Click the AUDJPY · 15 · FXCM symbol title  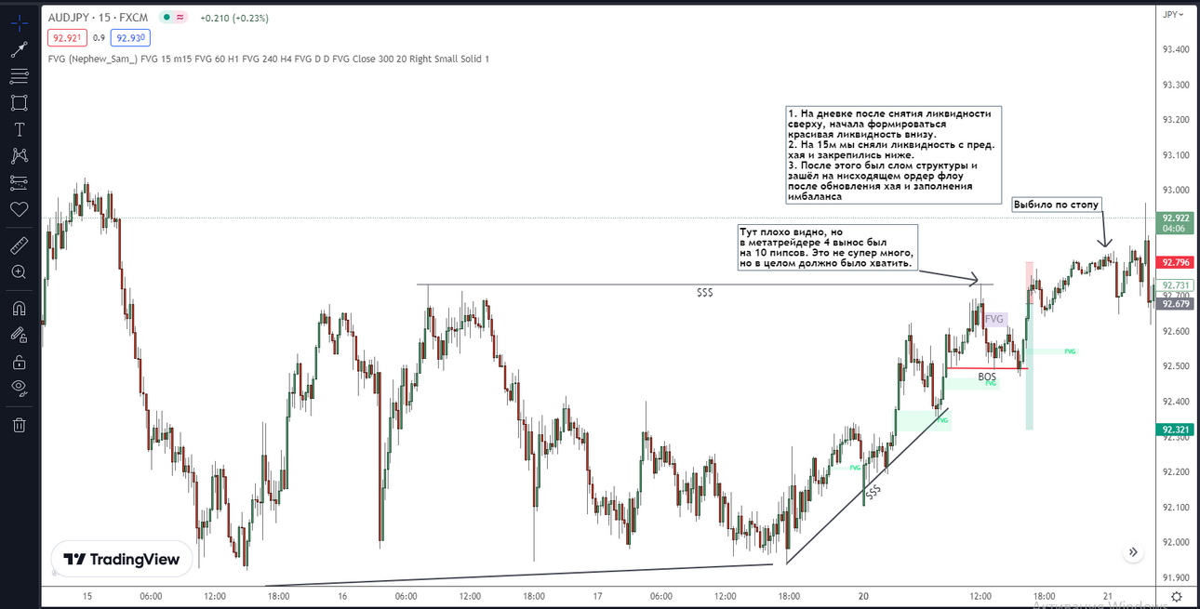tap(99, 17)
